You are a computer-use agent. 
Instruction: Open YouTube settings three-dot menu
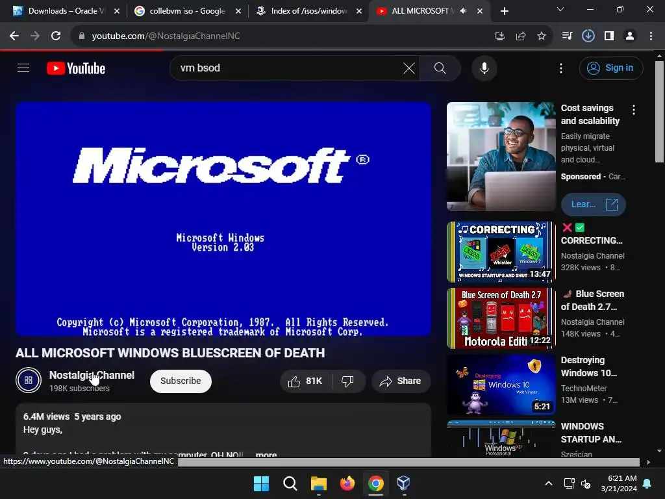[x=560, y=68]
